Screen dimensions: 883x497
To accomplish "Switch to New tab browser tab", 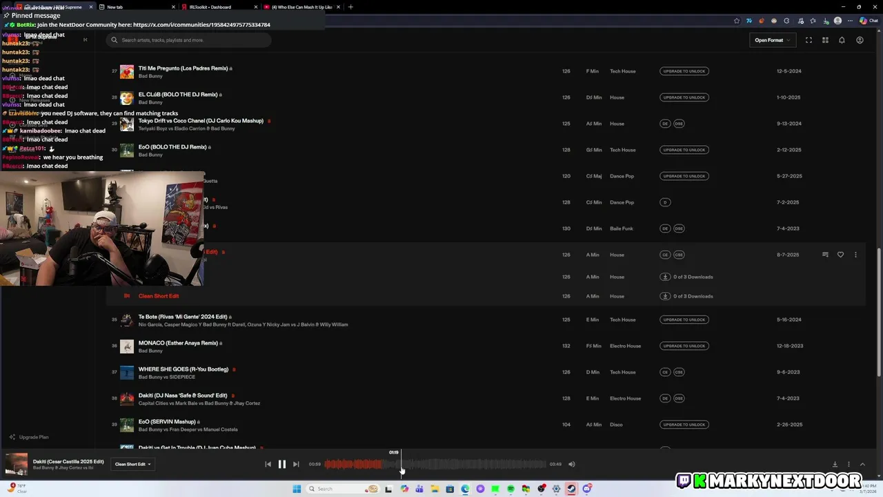I will click(135, 7).
